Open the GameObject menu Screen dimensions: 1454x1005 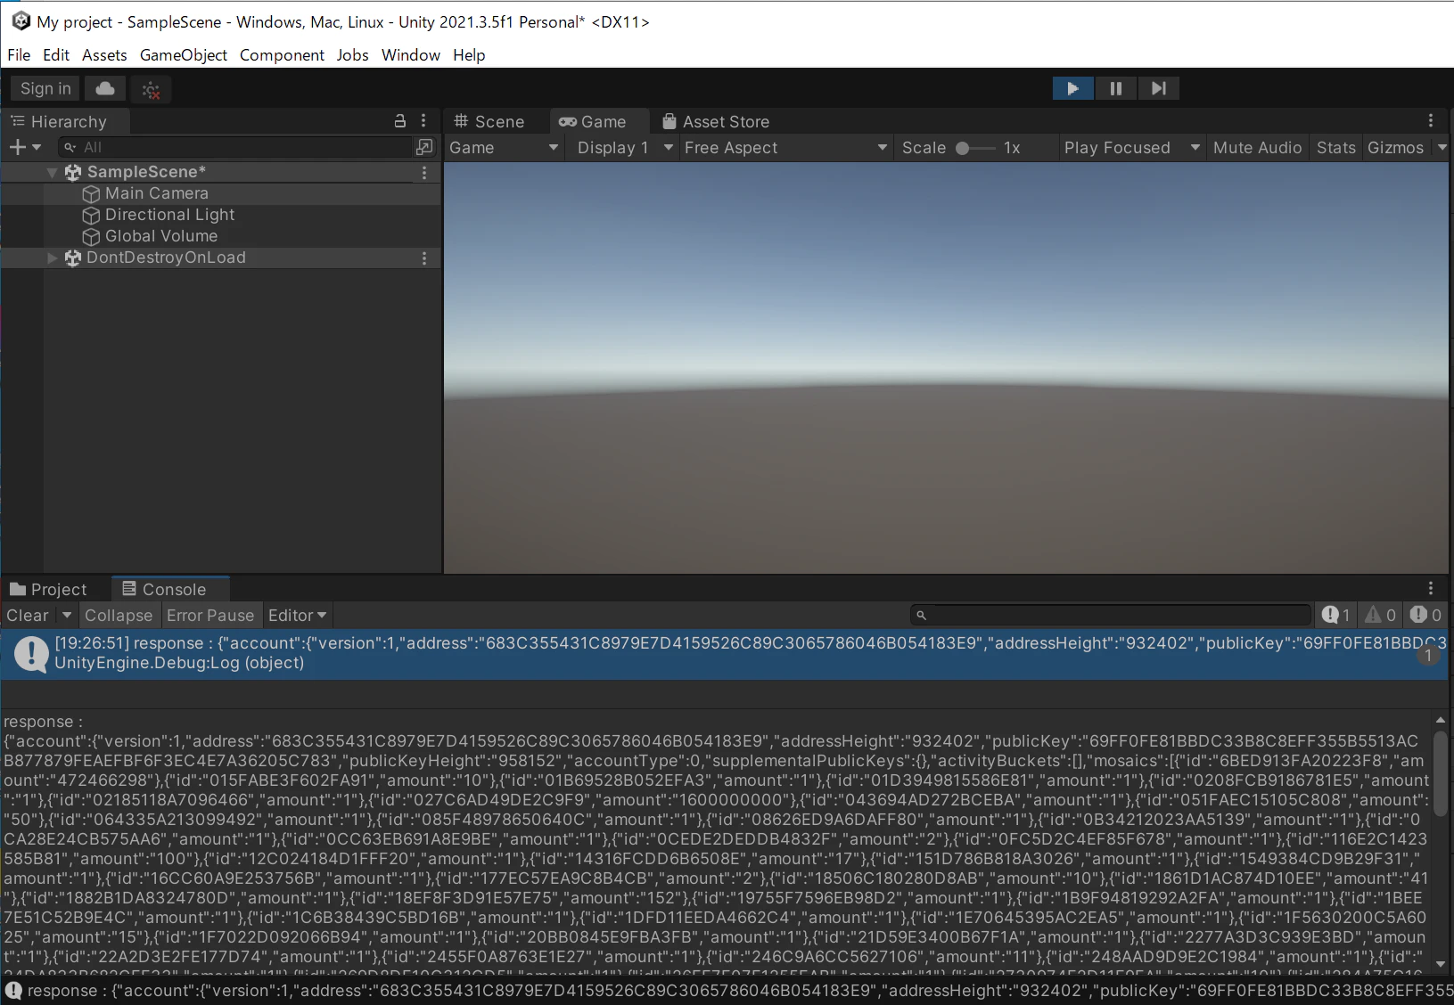pyautogui.click(x=184, y=55)
